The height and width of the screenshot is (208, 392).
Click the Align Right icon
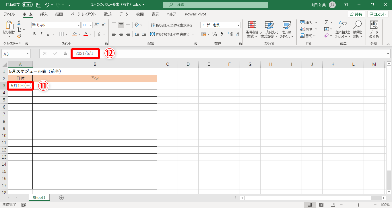point(128,34)
